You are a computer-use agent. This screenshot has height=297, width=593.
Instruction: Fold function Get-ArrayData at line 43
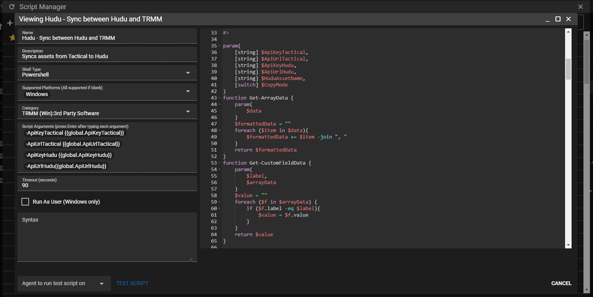(x=219, y=98)
